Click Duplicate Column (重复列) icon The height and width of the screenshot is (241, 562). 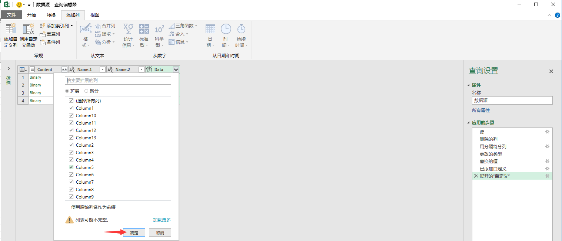[42, 34]
